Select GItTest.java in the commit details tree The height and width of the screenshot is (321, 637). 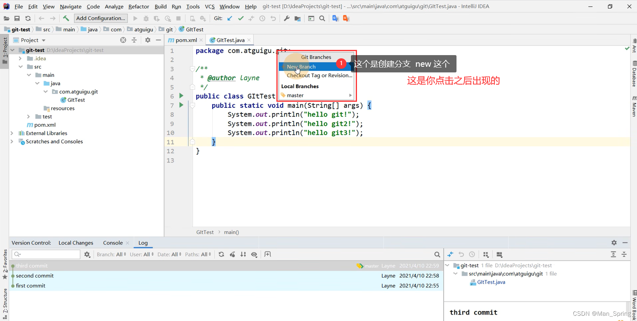[x=491, y=282]
